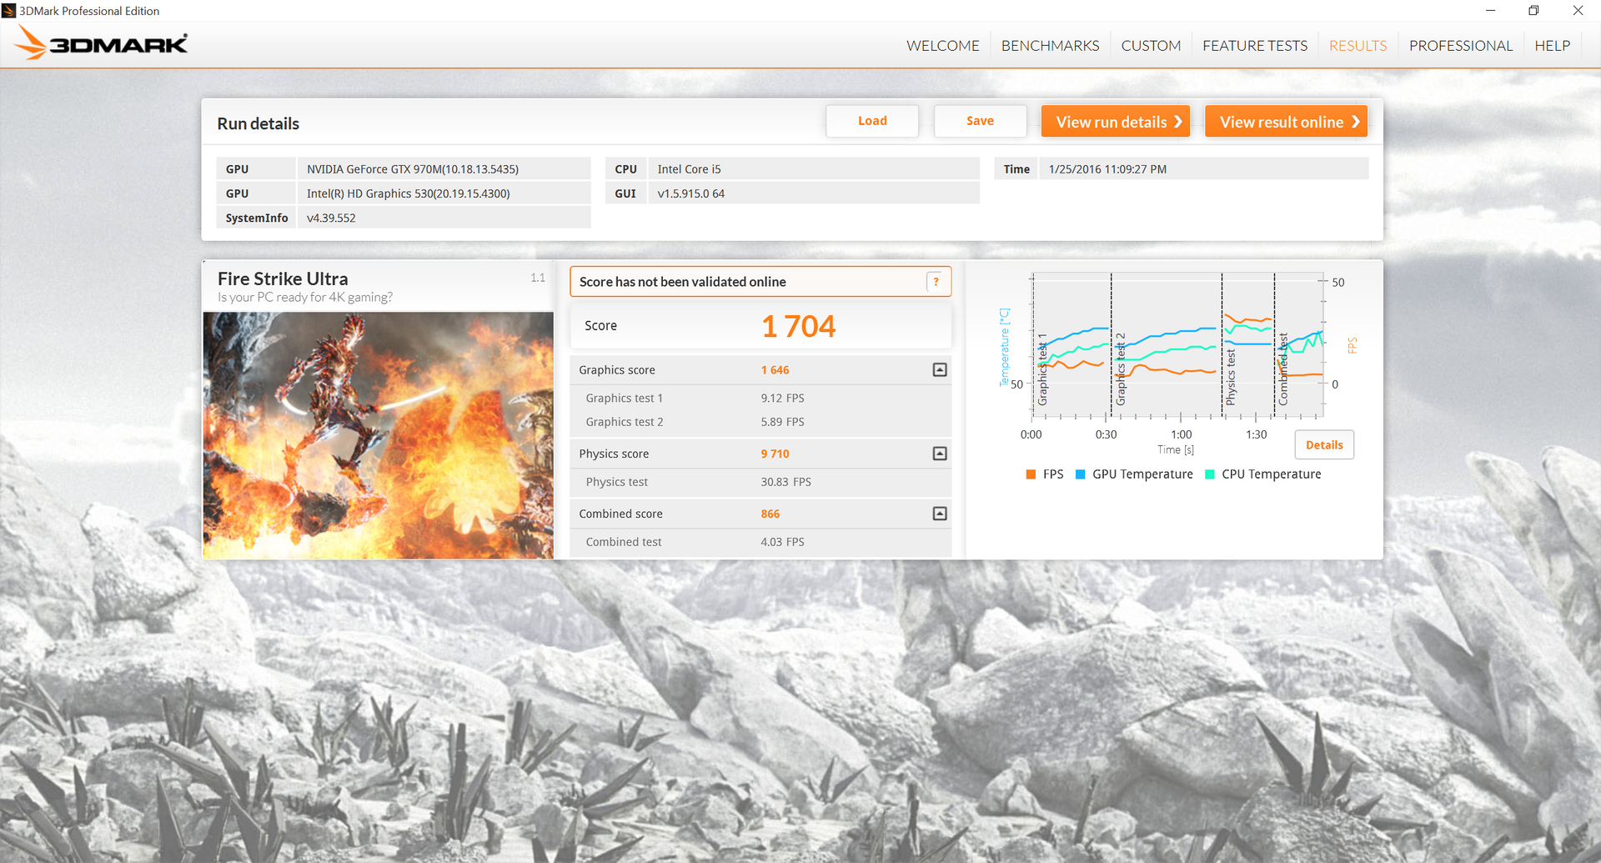Image resolution: width=1601 pixels, height=863 pixels.
Task: Click the 3DMark logo icon
Action: (x=101, y=43)
